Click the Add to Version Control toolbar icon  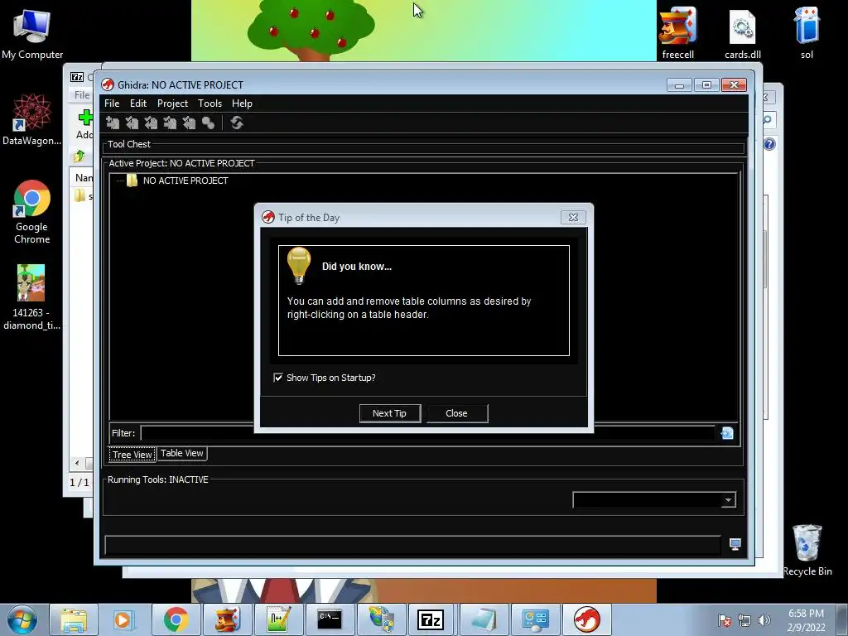click(113, 123)
